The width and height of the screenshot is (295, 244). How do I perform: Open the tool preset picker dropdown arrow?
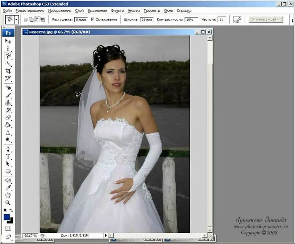point(16,20)
